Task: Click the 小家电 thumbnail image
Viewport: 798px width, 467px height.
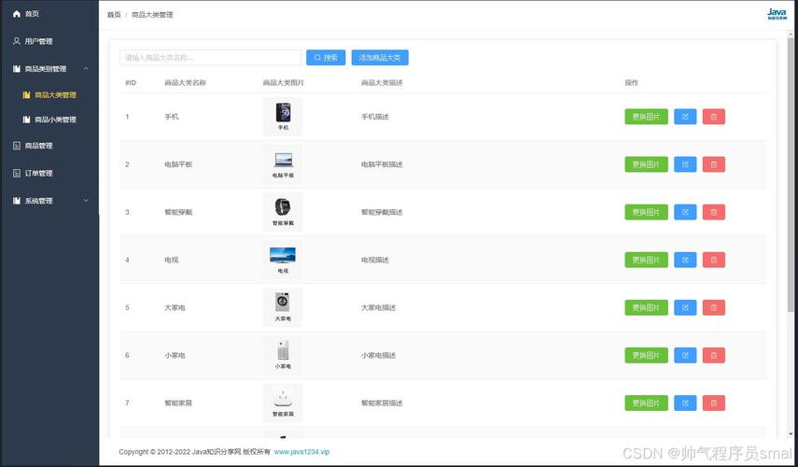Action: (283, 356)
